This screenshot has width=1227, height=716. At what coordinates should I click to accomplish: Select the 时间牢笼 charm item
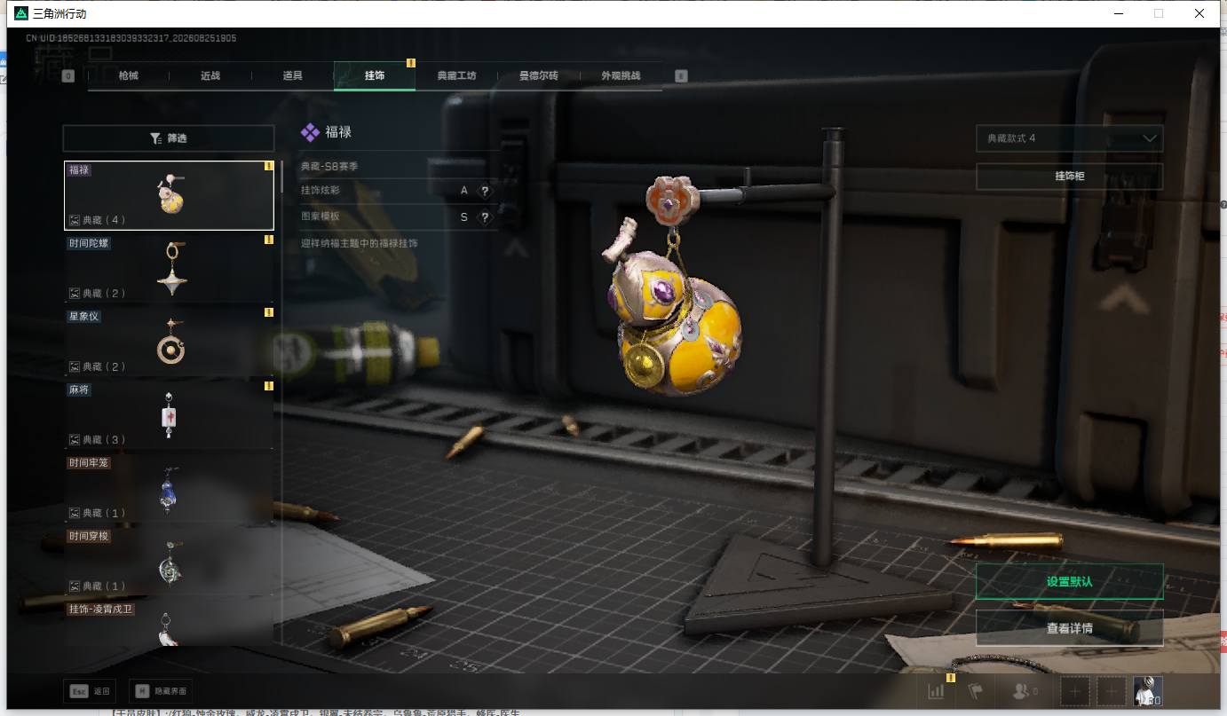coord(170,487)
